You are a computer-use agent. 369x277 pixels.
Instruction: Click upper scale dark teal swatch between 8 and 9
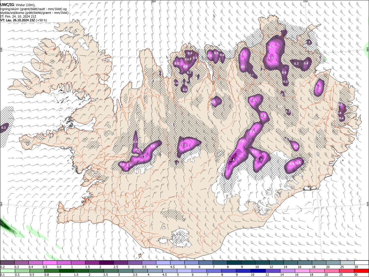pyautogui.click(x=234, y=263)
